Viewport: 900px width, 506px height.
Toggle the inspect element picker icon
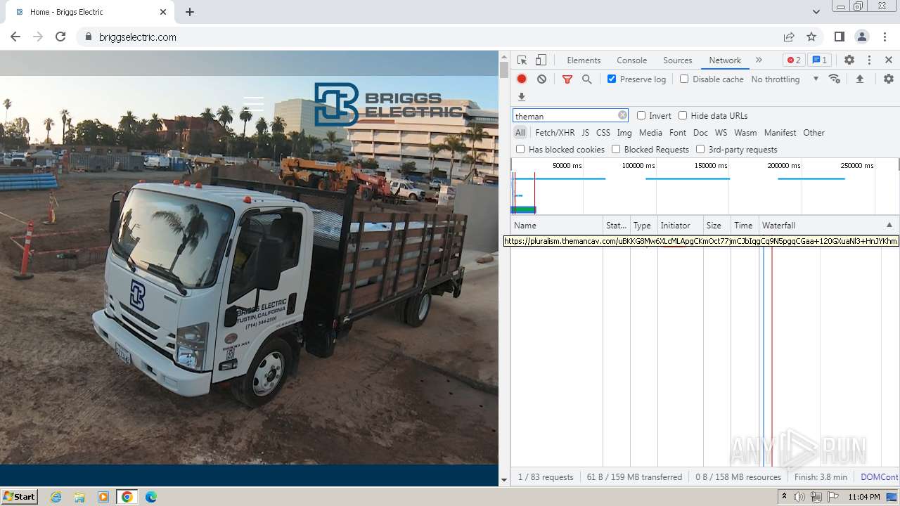pos(522,60)
